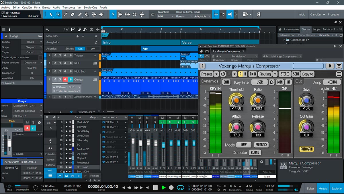Open compressor hamburger menu icon

339,74
